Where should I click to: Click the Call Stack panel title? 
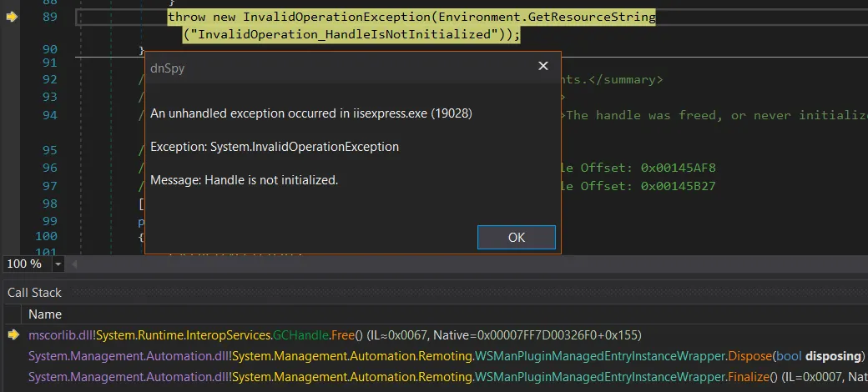(x=34, y=292)
